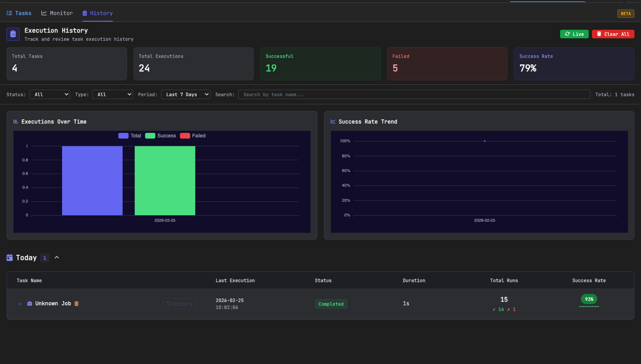The image size is (641, 364).
Task: Open the Period dropdown showing Last 7 Days
Action: [185, 95]
